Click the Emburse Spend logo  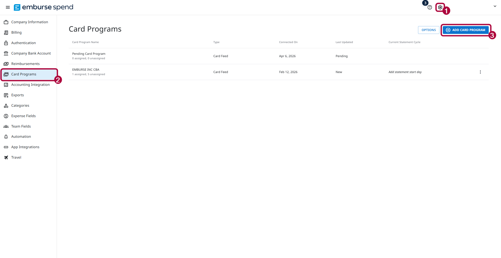coord(43,7)
